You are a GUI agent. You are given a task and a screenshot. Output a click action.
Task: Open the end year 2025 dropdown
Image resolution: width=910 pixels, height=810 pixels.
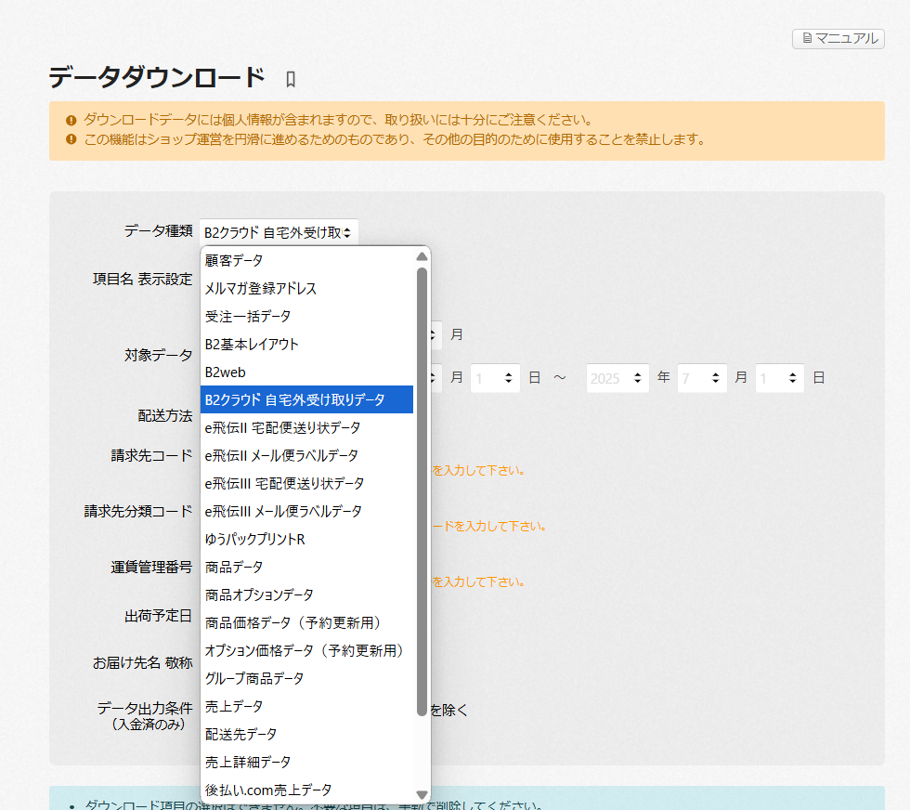(x=617, y=378)
